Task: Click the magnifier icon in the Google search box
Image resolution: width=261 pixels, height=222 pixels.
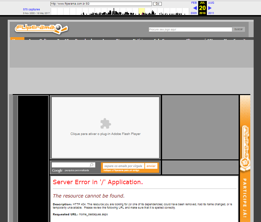Action: pos(92,165)
